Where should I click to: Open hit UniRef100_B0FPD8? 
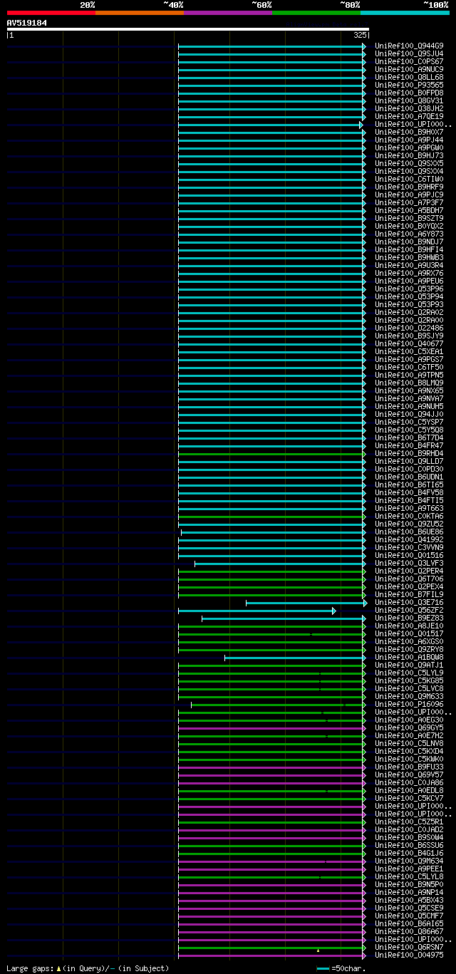[409, 93]
